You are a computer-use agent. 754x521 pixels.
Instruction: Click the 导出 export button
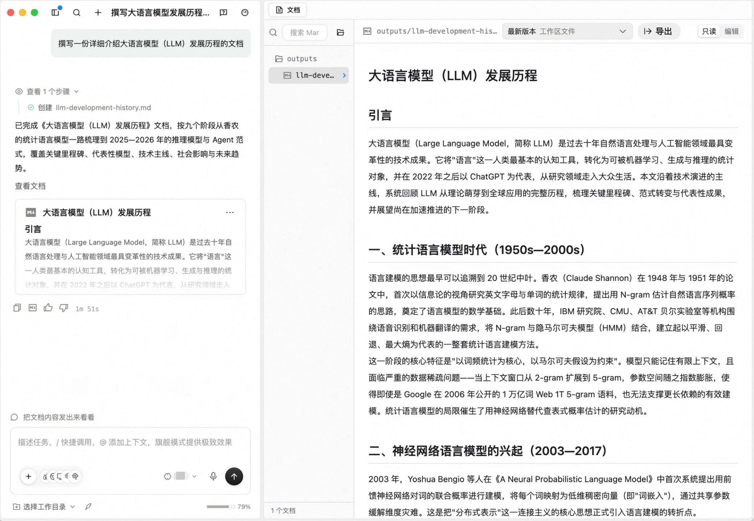coord(658,31)
